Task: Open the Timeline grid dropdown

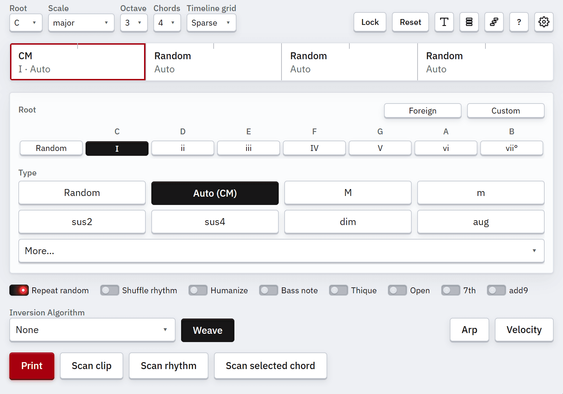Action: click(212, 23)
